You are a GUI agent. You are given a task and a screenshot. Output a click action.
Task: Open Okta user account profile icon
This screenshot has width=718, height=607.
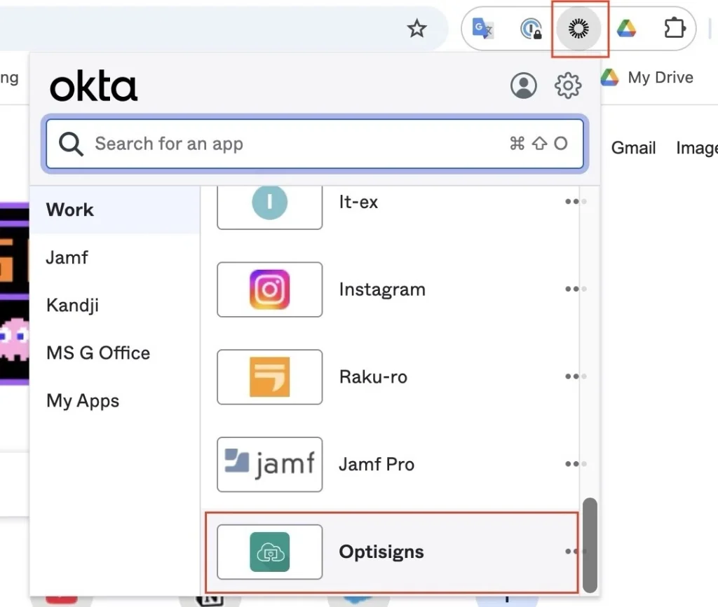coord(523,86)
